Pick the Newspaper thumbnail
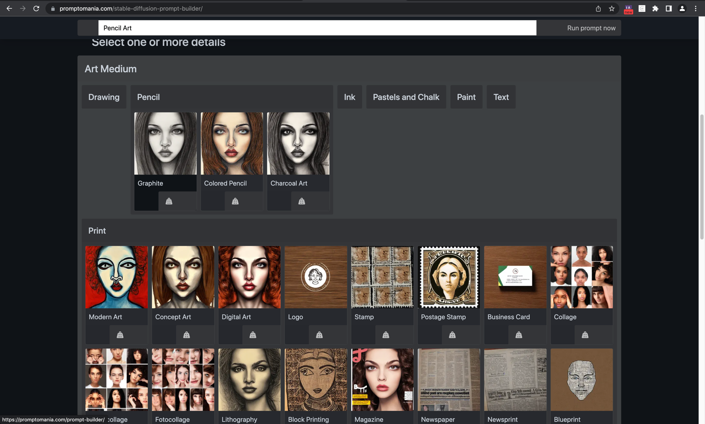Image resolution: width=705 pixels, height=424 pixels. coord(449,380)
